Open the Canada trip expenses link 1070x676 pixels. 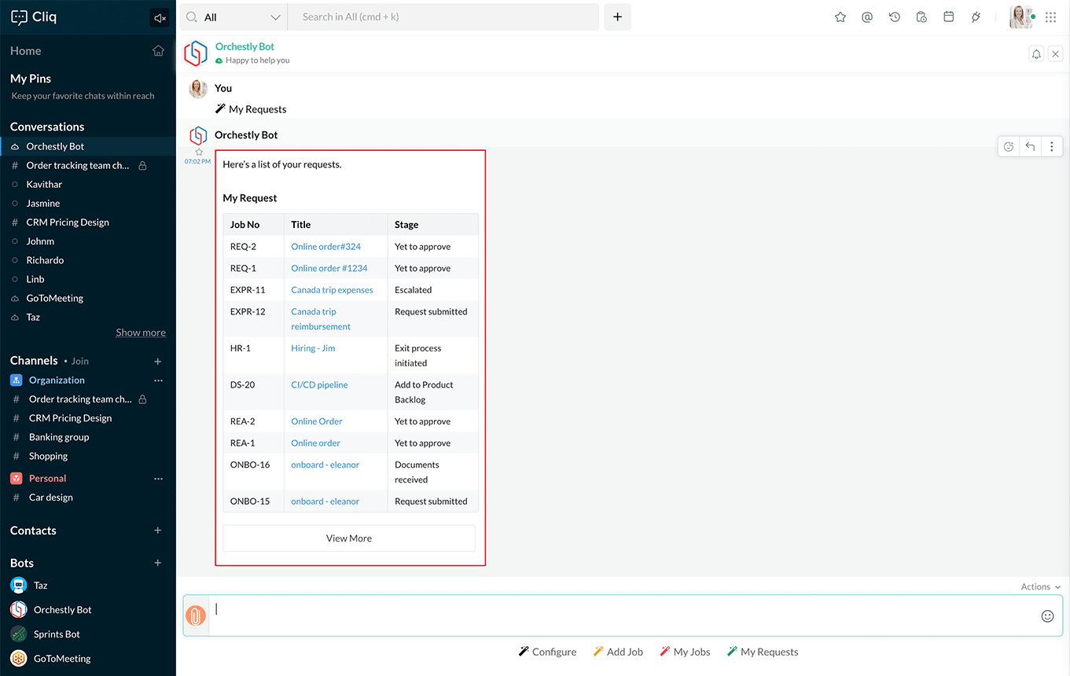point(332,290)
